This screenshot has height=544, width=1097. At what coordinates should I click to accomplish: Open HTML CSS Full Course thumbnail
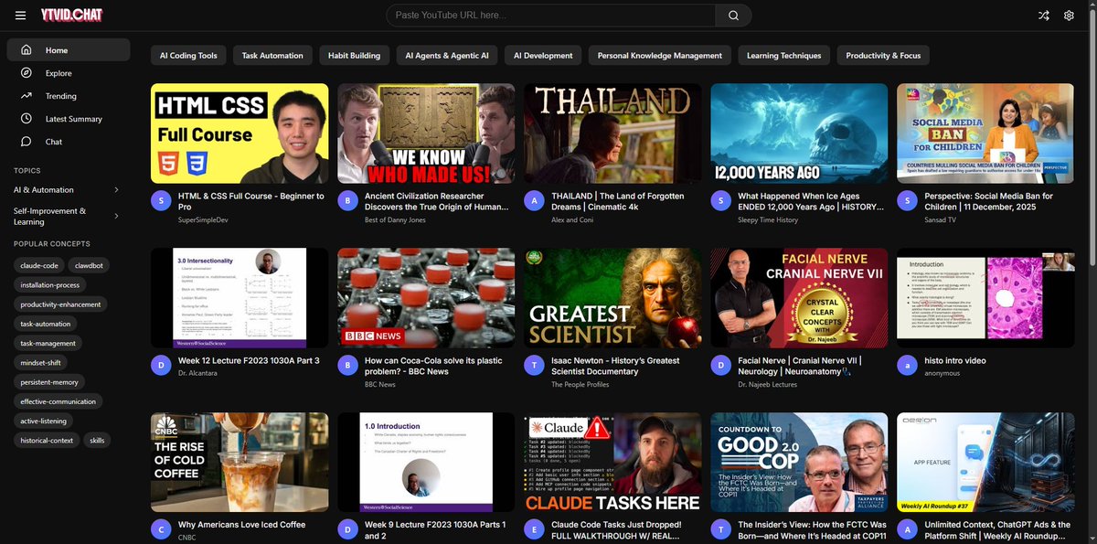[240, 133]
